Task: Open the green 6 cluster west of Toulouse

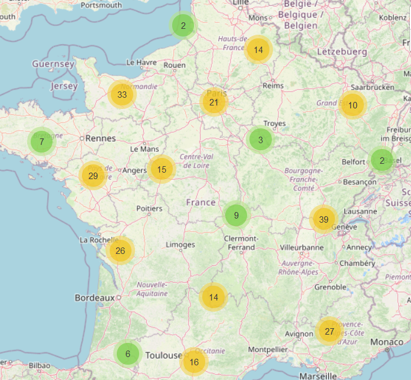Action: (x=127, y=353)
